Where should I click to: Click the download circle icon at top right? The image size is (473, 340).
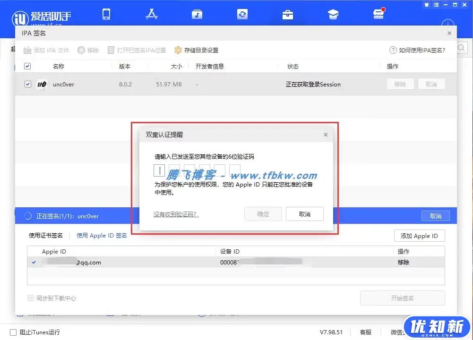coord(447,22)
